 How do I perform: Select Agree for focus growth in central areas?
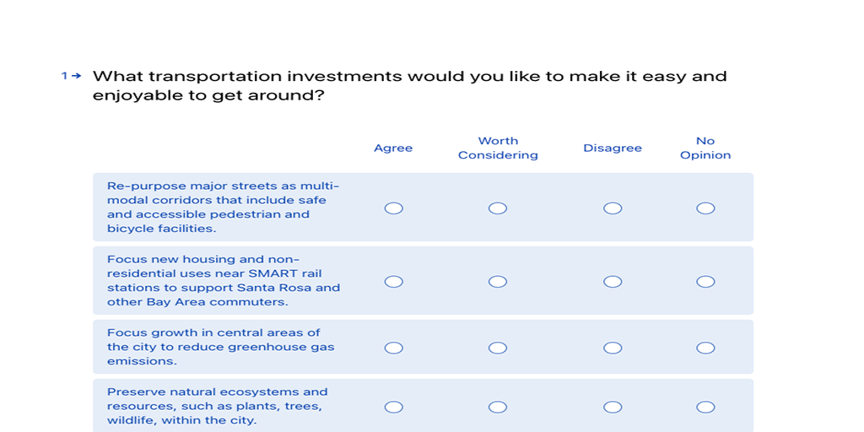click(x=393, y=348)
